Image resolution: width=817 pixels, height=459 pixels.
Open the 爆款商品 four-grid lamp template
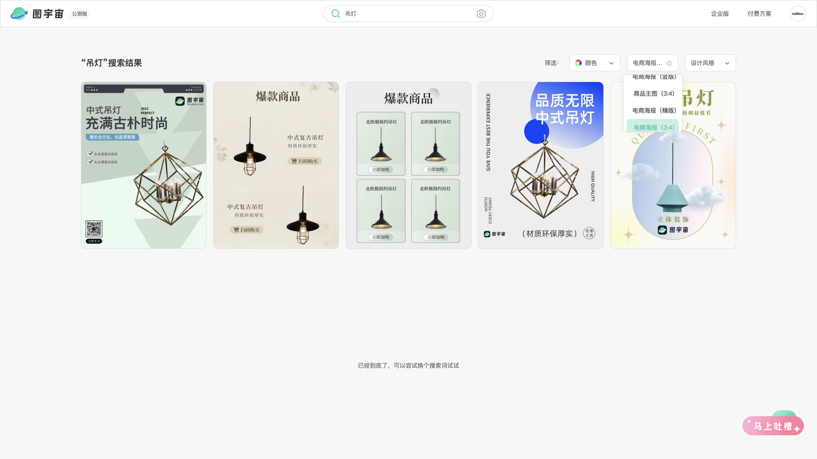(x=408, y=165)
